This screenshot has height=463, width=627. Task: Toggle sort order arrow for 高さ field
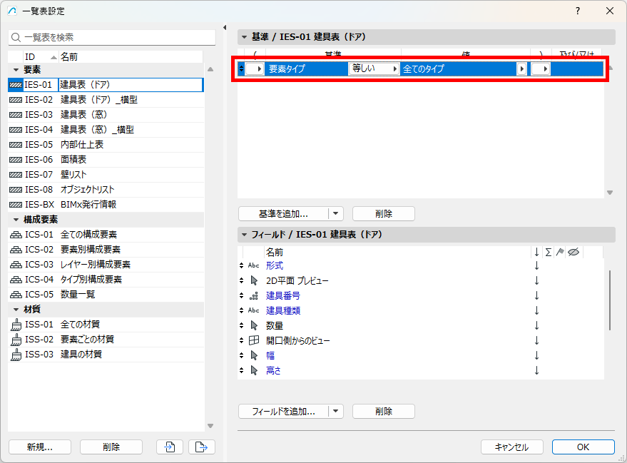(x=536, y=371)
